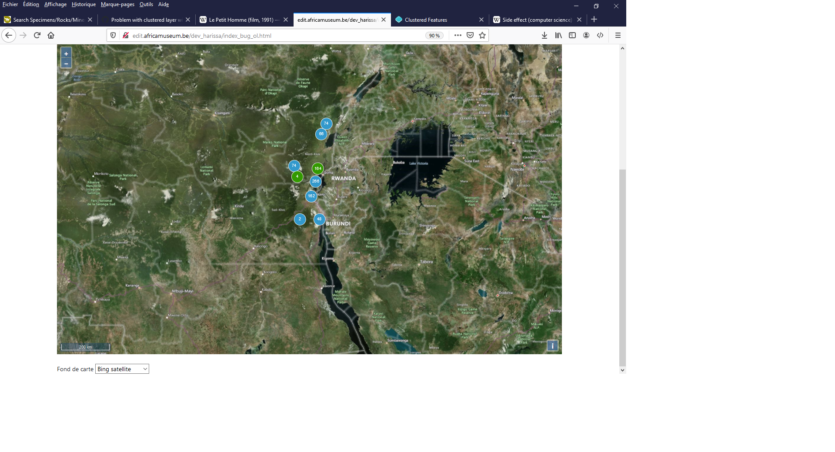Open web developer tools icon
This screenshot has width=835, height=452.
point(600,35)
